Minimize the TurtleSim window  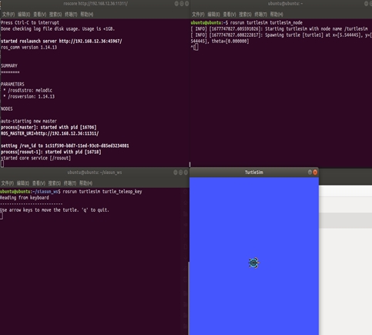coord(310,173)
